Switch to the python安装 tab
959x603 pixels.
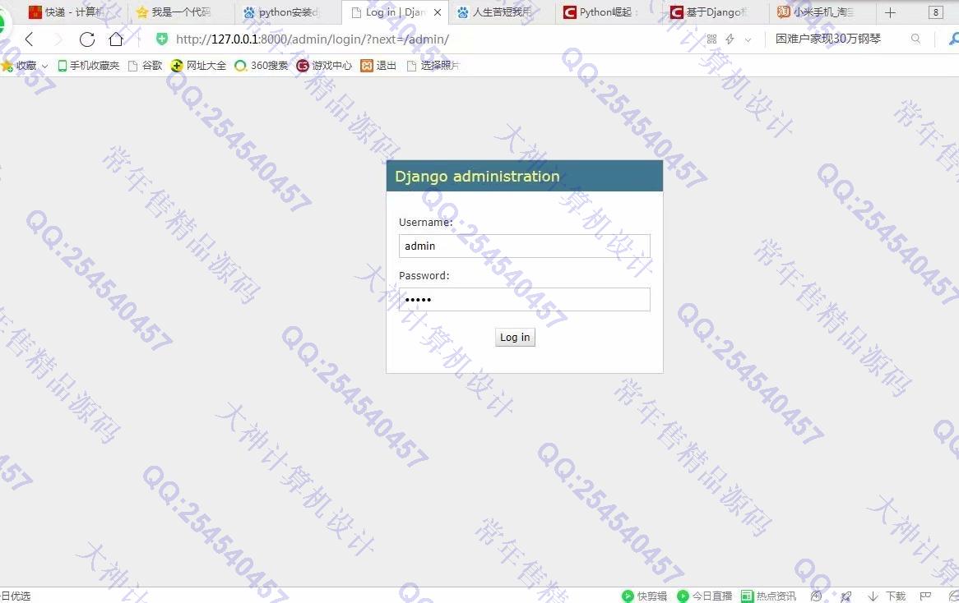pyautogui.click(x=288, y=12)
